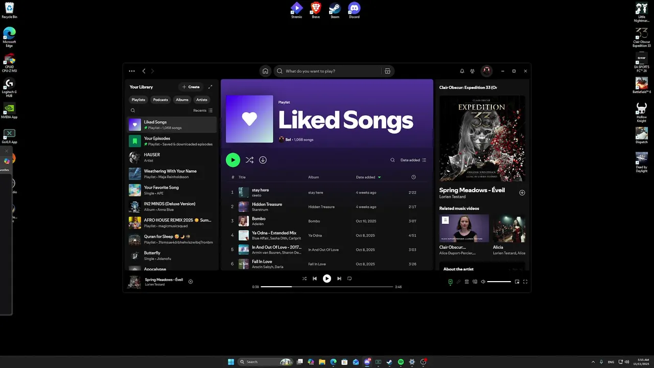The image size is (654, 368).
Task: Select the stay here song row
Action: pos(327,192)
